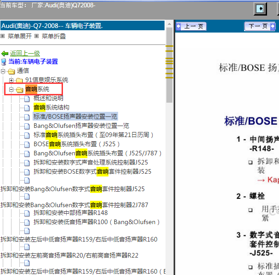Collapse the 通信 folder node
The height and width of the screenshot is (275, 279).
point(3,71)
